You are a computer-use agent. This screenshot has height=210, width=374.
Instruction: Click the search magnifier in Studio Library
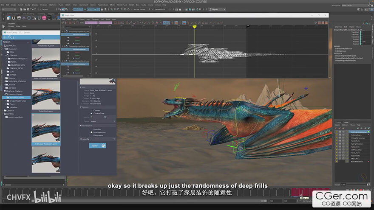coord(10,37)
